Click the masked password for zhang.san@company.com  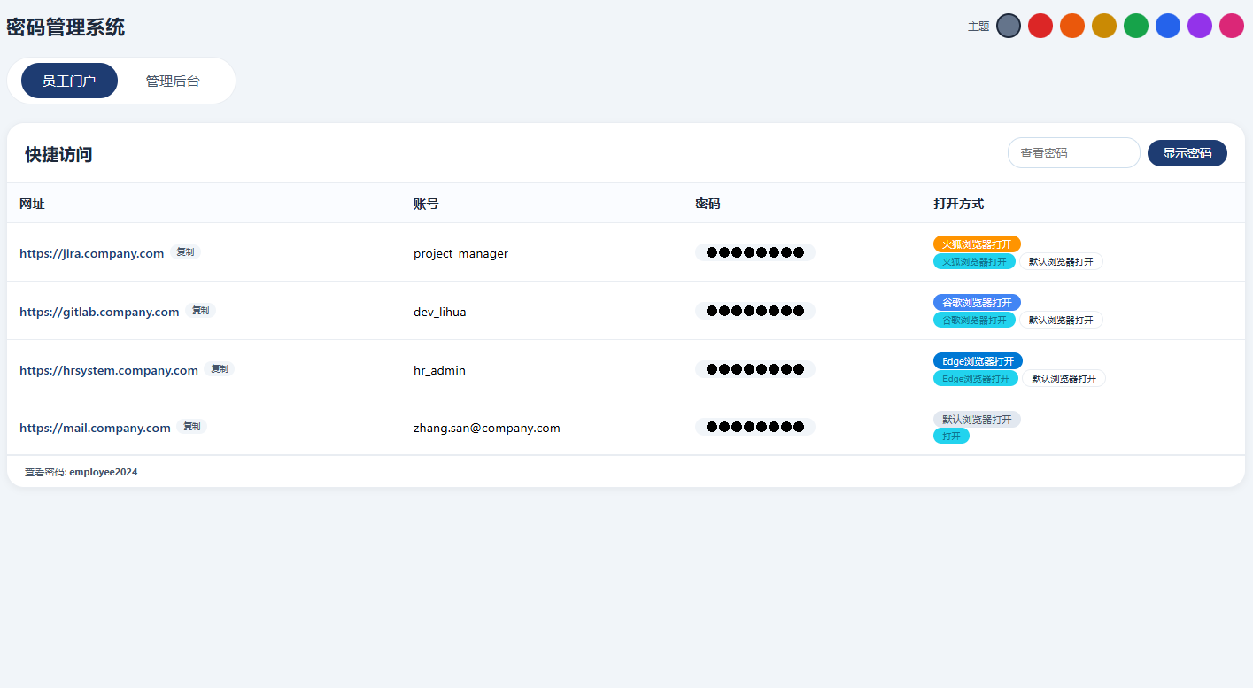[x=754, y=427]
